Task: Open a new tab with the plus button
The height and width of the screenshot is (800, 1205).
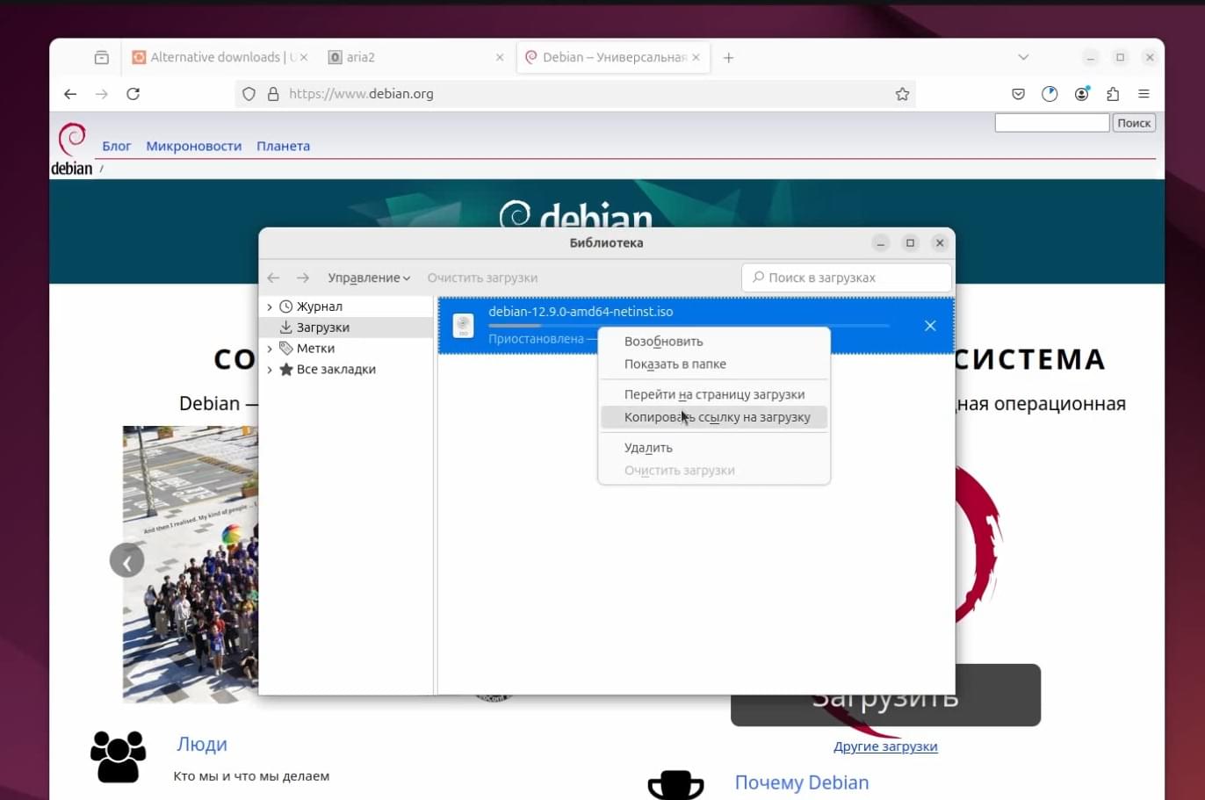Action: tap(728, 57)
